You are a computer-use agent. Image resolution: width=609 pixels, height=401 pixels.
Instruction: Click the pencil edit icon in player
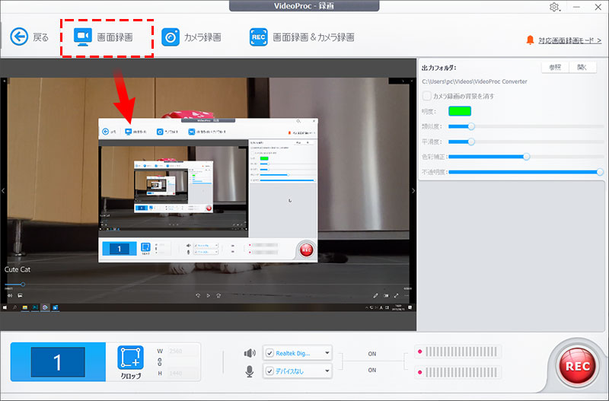375,296
